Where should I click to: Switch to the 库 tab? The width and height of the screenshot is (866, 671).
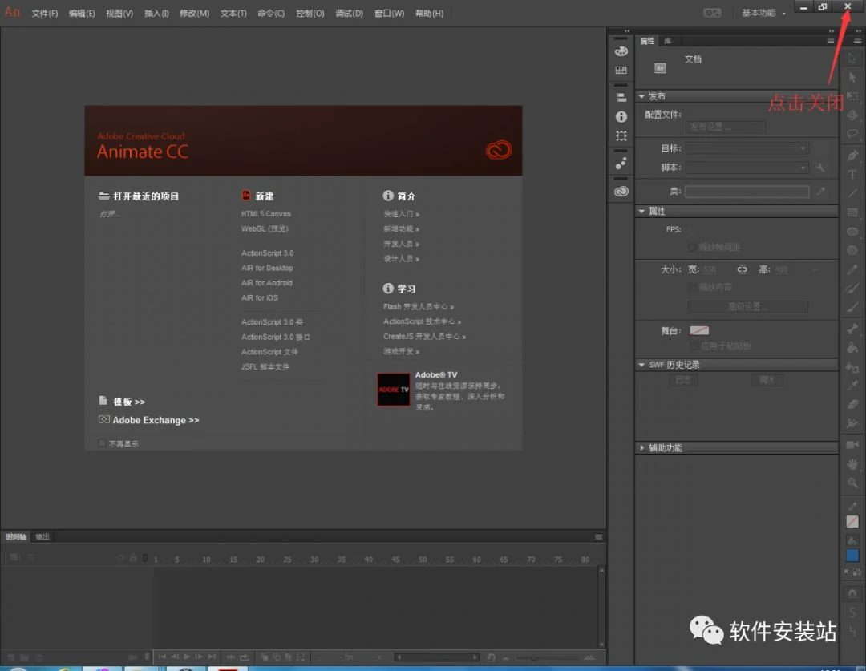point(667,42)
